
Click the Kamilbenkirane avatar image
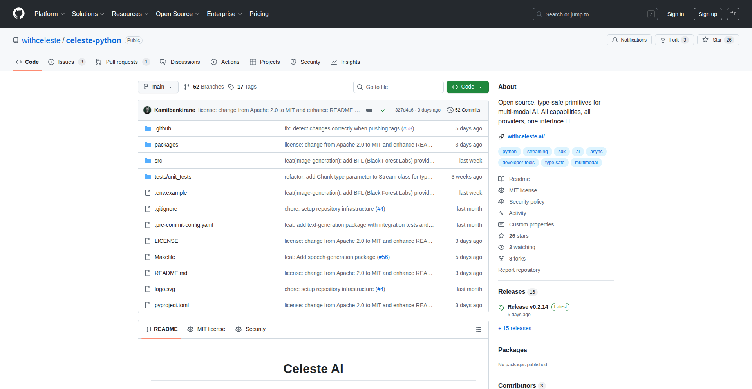coord(147,110)
